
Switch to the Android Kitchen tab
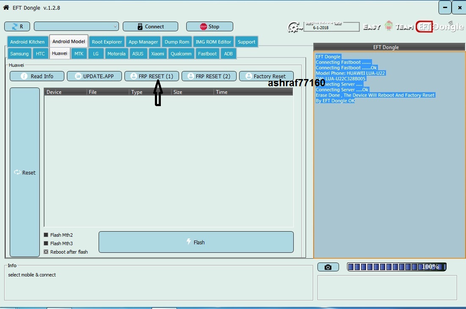tap(28, 42)
